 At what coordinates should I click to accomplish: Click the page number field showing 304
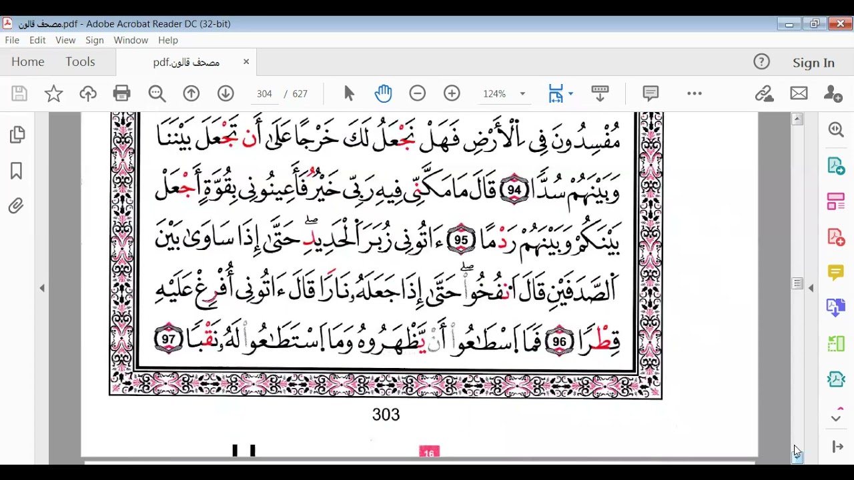(264, 94)
